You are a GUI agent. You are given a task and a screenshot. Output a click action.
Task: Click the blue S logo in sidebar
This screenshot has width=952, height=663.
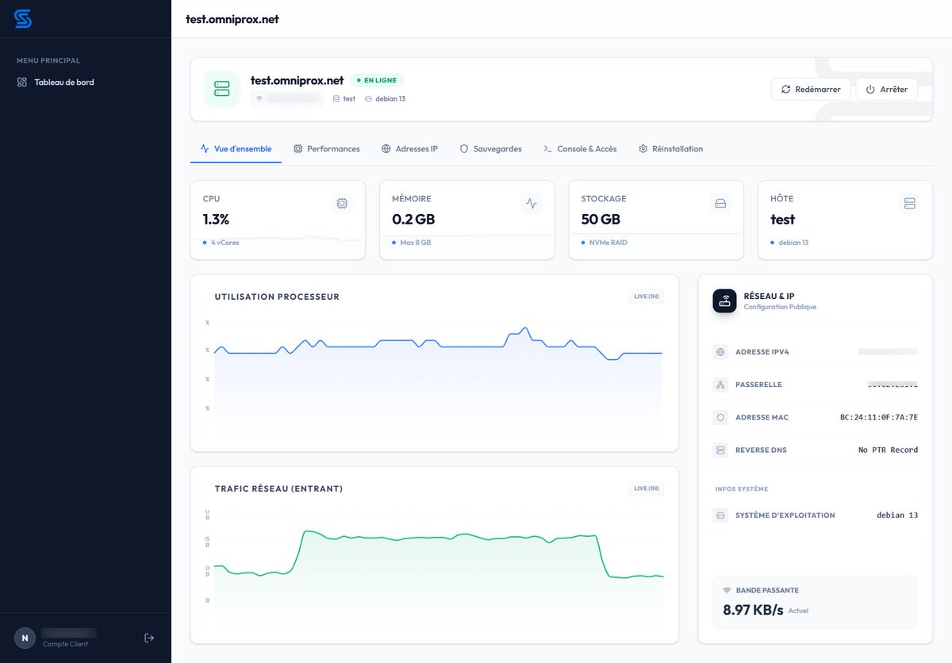[x=23, y=18]
